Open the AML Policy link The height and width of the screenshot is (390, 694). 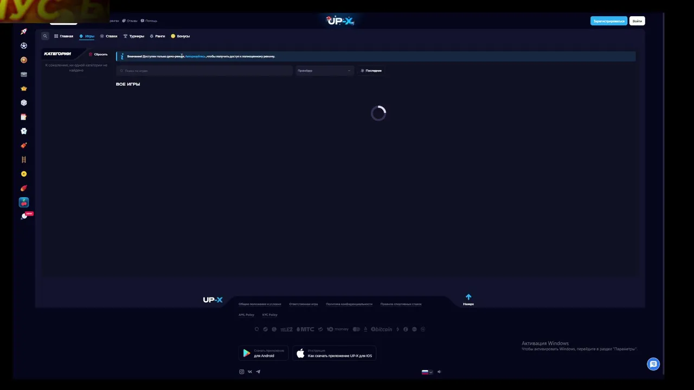pyautogui.click(x=246, y=315)
